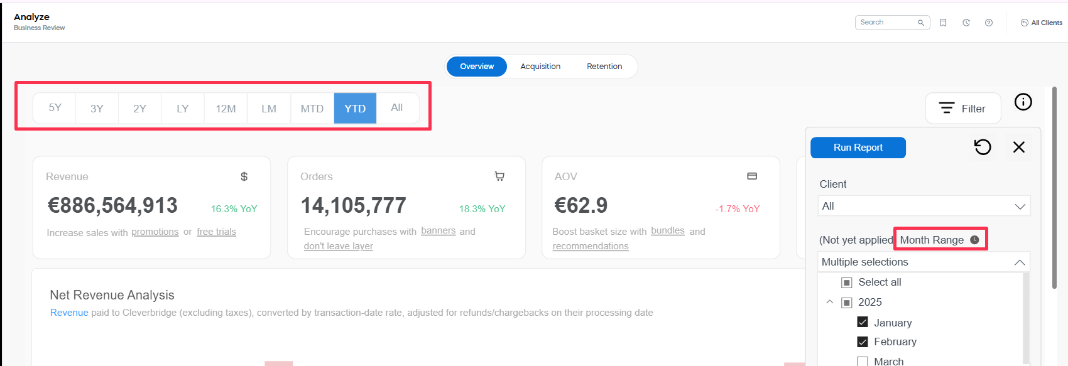
Task: Click the 16.3% YoY revenue change
Action: (x=234, y=209)
